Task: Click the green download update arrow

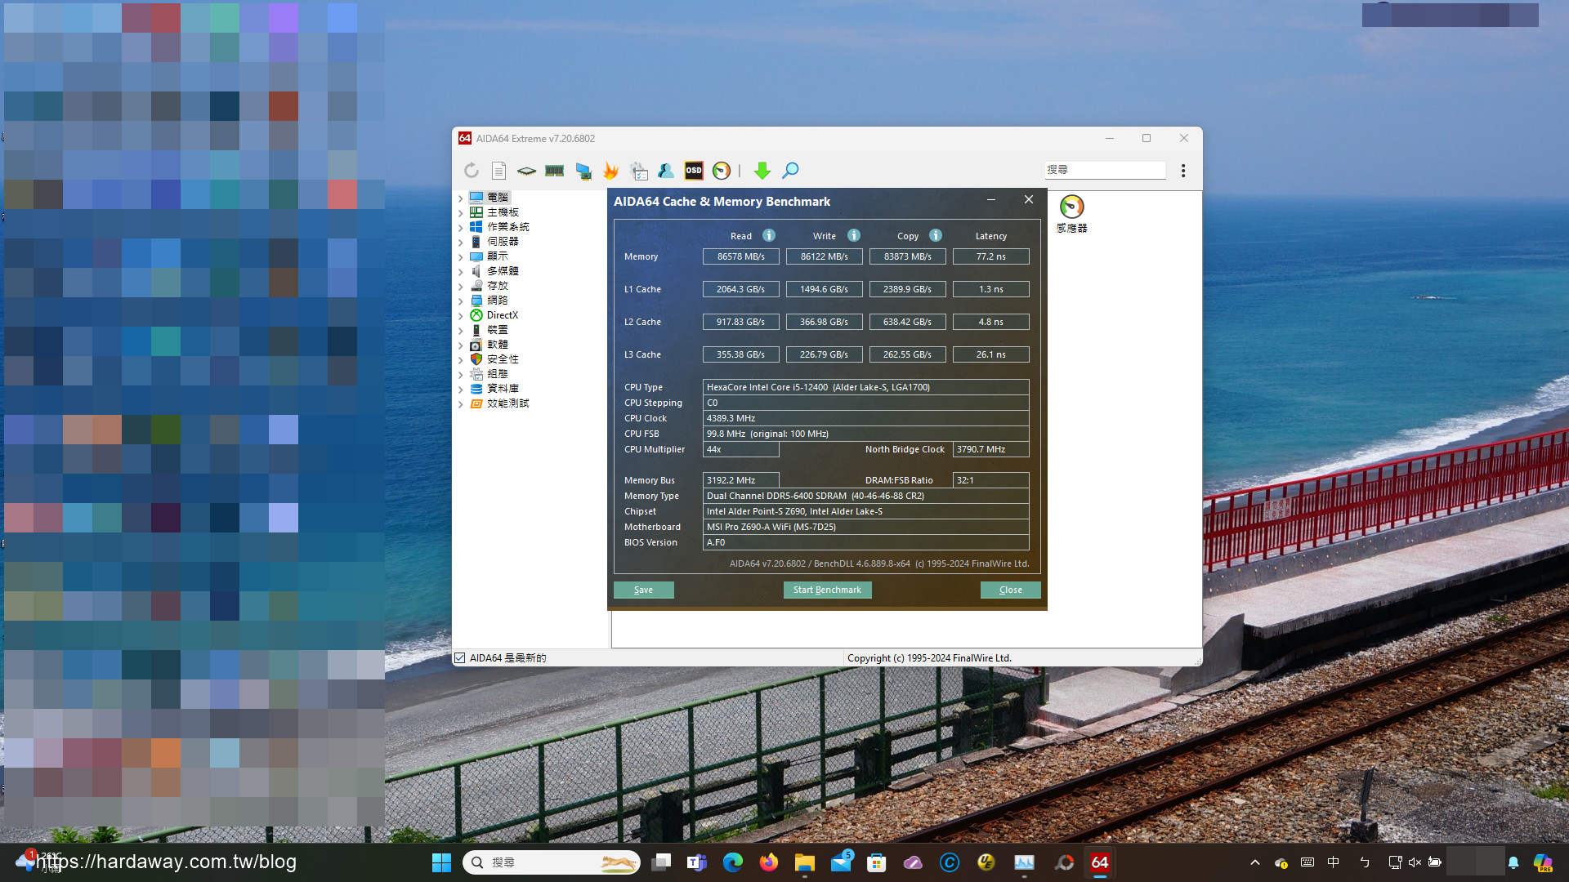Action: click(x=762, y=171)
